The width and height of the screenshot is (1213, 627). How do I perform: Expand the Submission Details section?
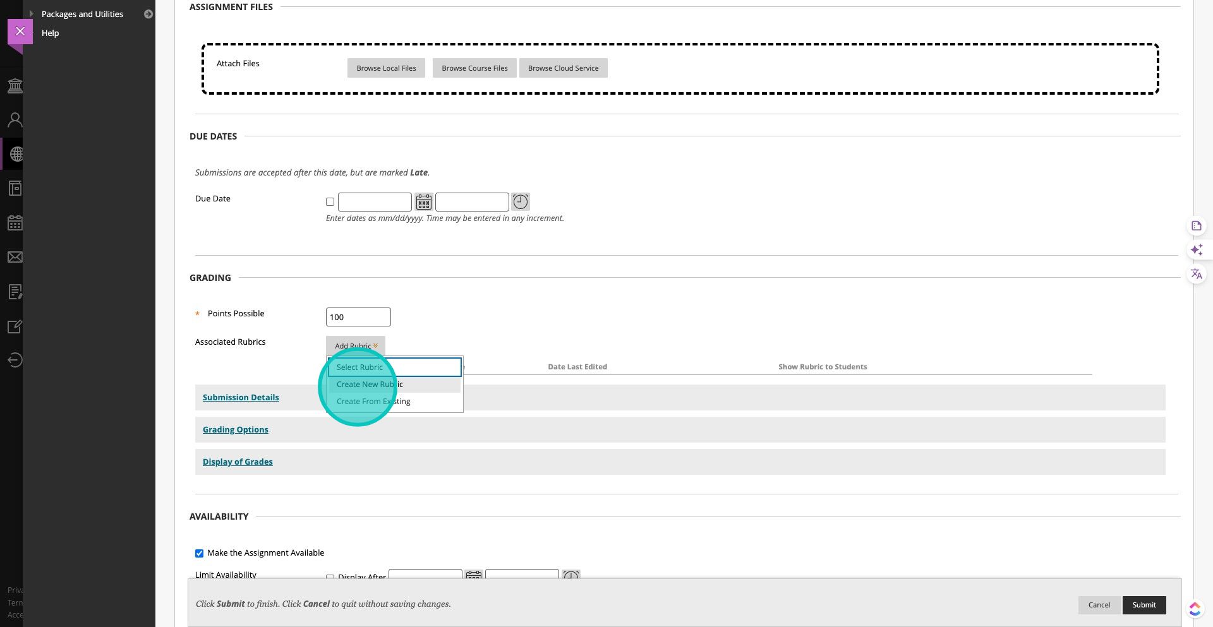[x=241, y=398]
